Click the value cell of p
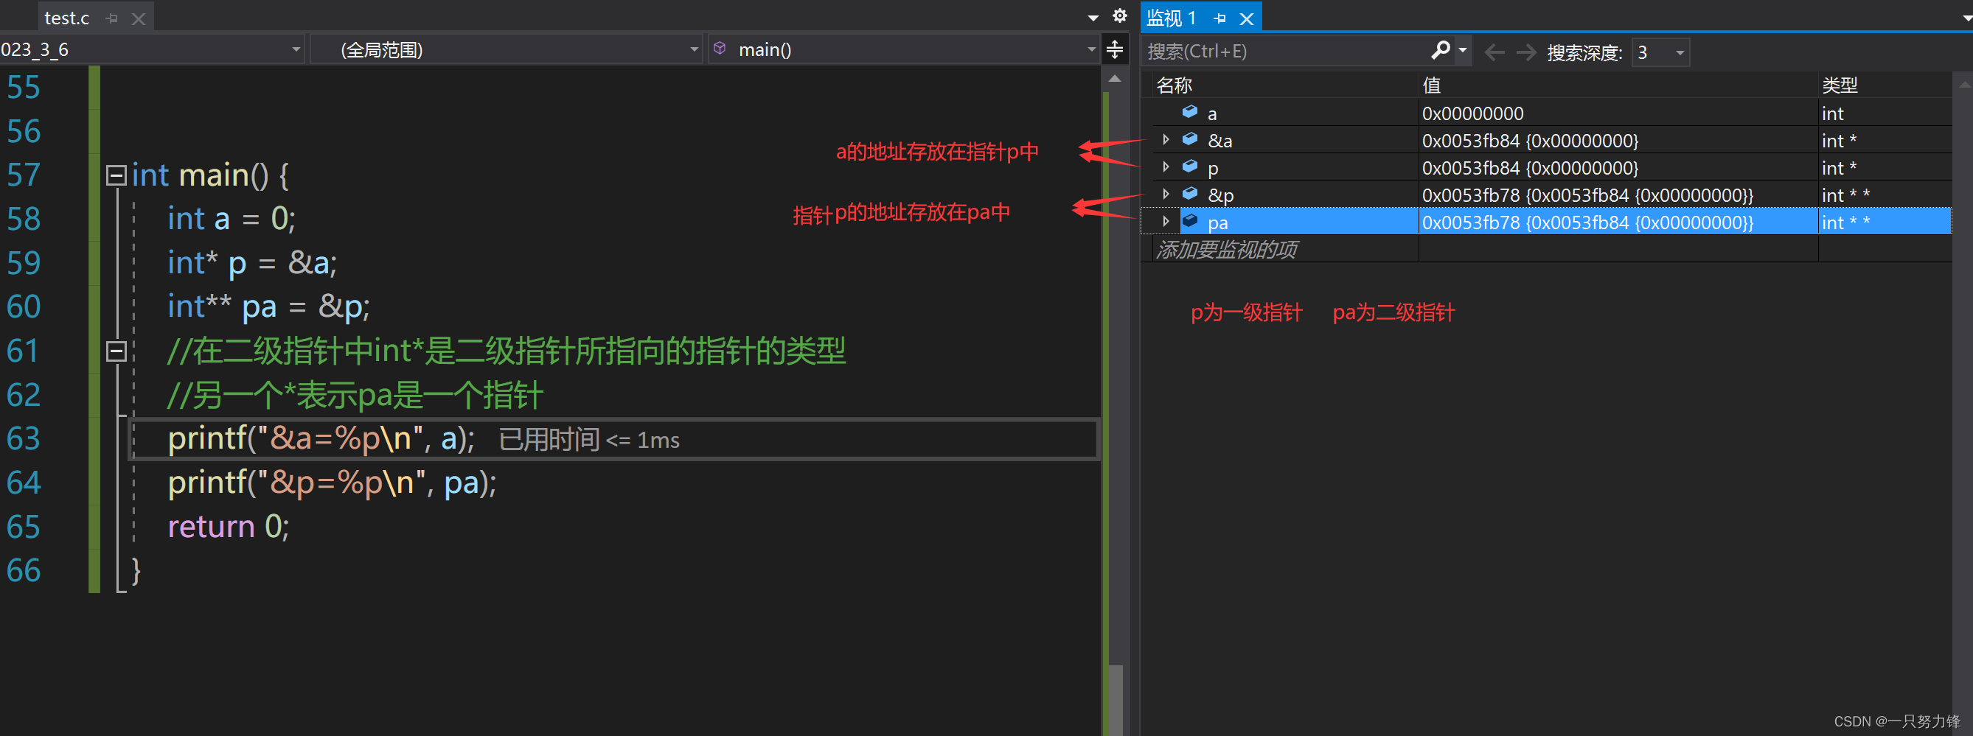This screenshot has height=736, width=1973. pyautogui.click(x=1618, y=167)
